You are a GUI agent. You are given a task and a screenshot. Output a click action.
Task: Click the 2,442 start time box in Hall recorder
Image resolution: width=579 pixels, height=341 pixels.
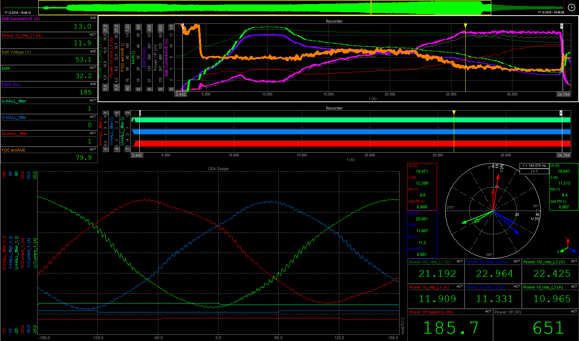pos(137,155)
